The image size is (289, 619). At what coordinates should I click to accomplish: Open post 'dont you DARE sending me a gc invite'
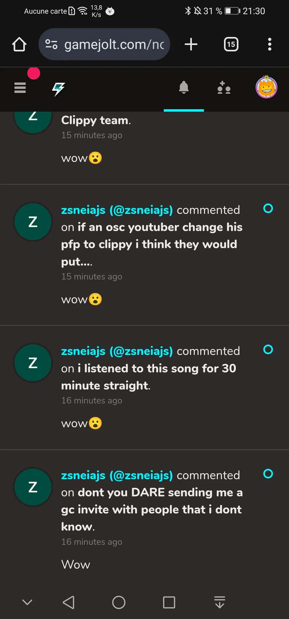point(152,509)
